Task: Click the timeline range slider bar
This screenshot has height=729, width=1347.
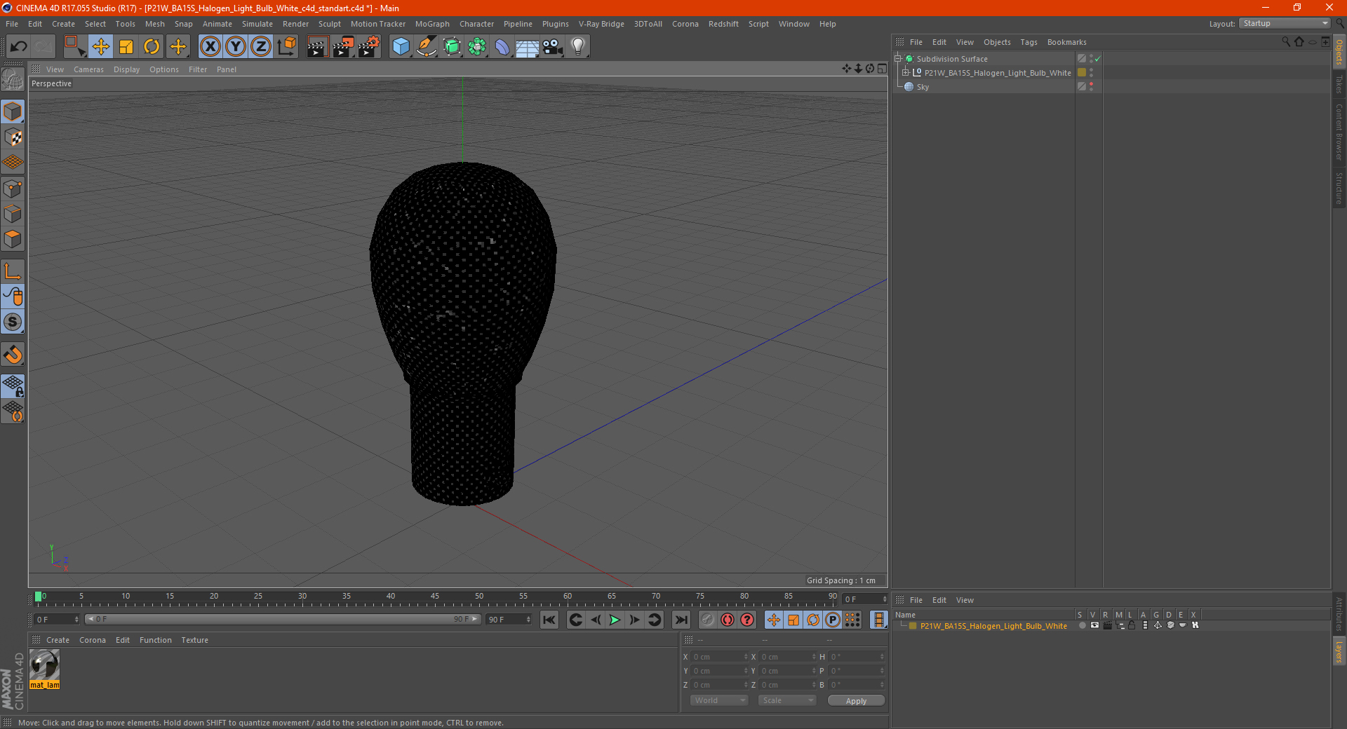Action: click(x=283, y=619)
